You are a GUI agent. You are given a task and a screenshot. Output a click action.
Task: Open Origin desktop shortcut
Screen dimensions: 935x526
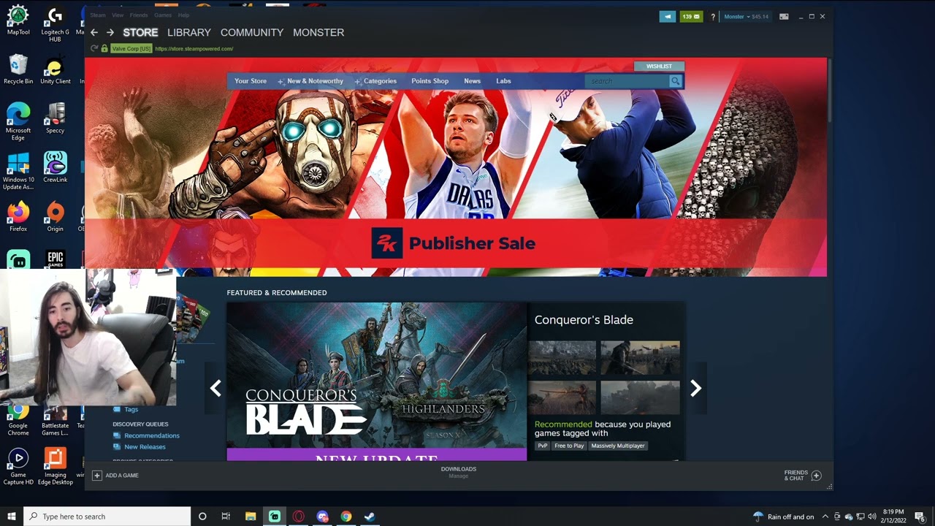click(55, 216)
